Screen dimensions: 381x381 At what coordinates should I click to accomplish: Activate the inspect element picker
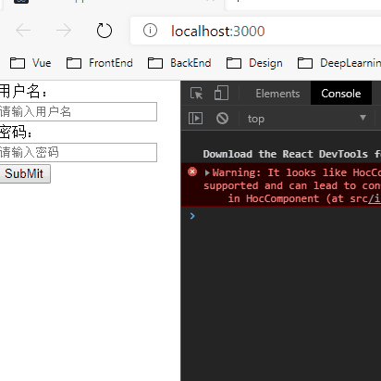(x=196, y=93)
